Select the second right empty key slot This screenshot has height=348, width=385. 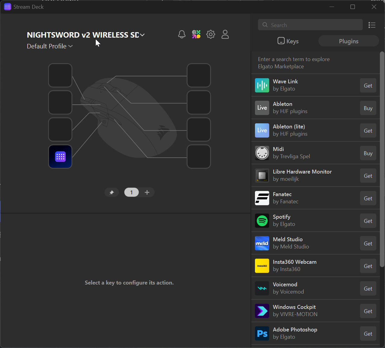coord(199,102)
